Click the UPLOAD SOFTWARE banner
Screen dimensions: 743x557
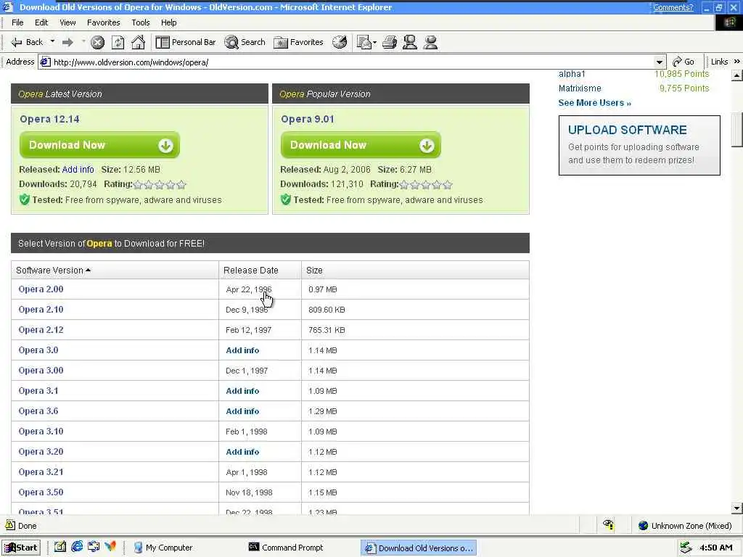639,145
